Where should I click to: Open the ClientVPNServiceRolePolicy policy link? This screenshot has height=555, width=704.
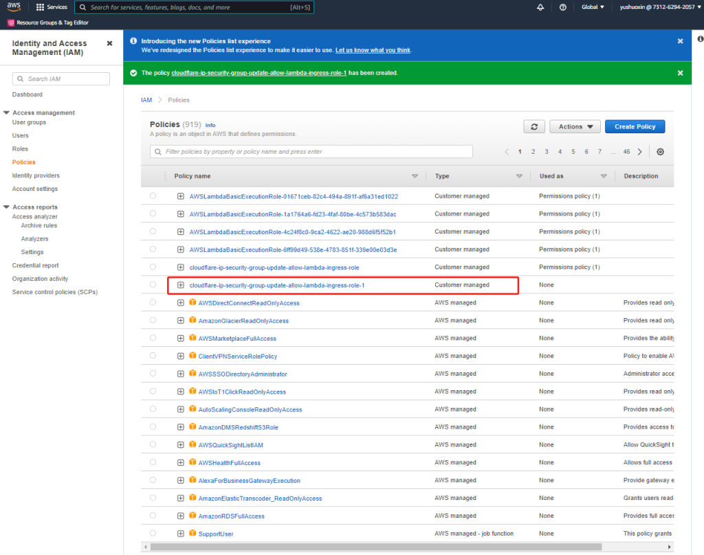tap(237, 356)
